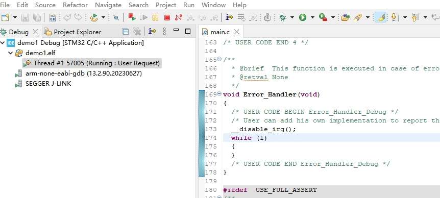440x198 pixels.
Task: Click the Terminate red stop button
Action: pyautogui.click(x=167, y=18)
